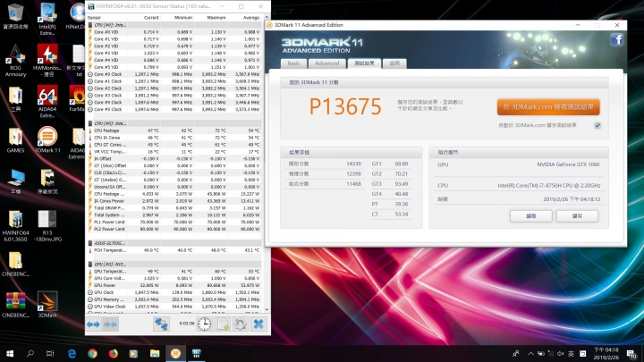Viewport: 644px width, 362px height.
Task: Select PCH Temperature sensor row
Action: pyautogui.click(x=174, y=250)
